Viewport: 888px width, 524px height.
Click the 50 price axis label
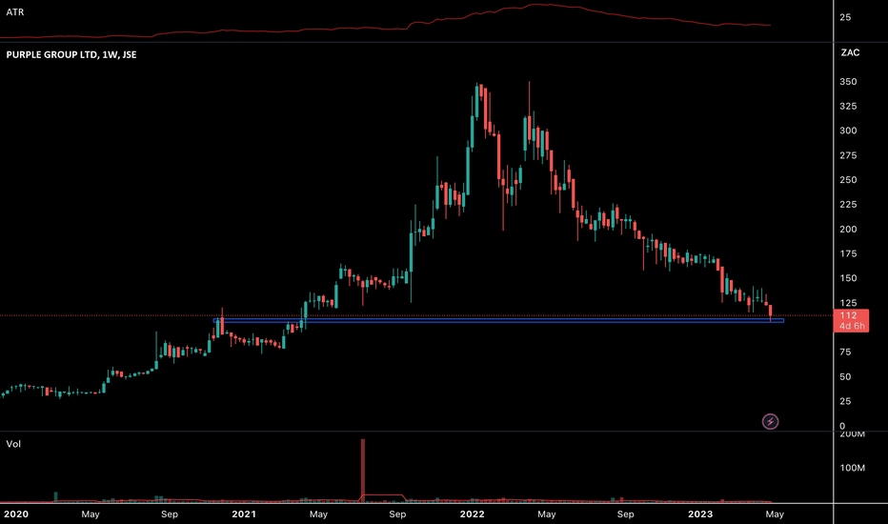point(845,376)
